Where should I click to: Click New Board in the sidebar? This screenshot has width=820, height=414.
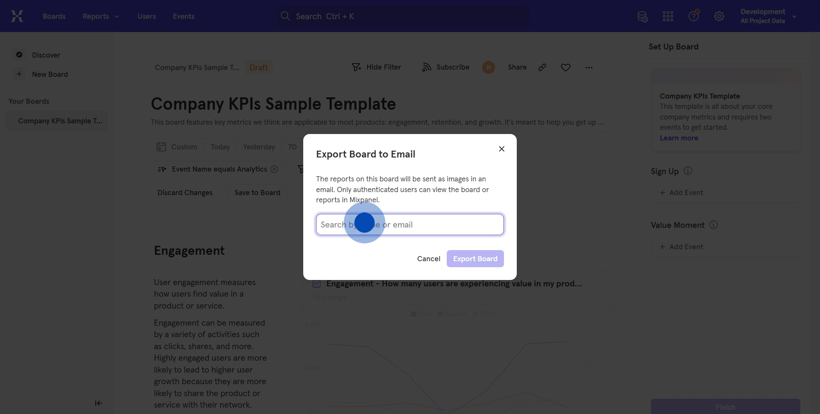50,74
